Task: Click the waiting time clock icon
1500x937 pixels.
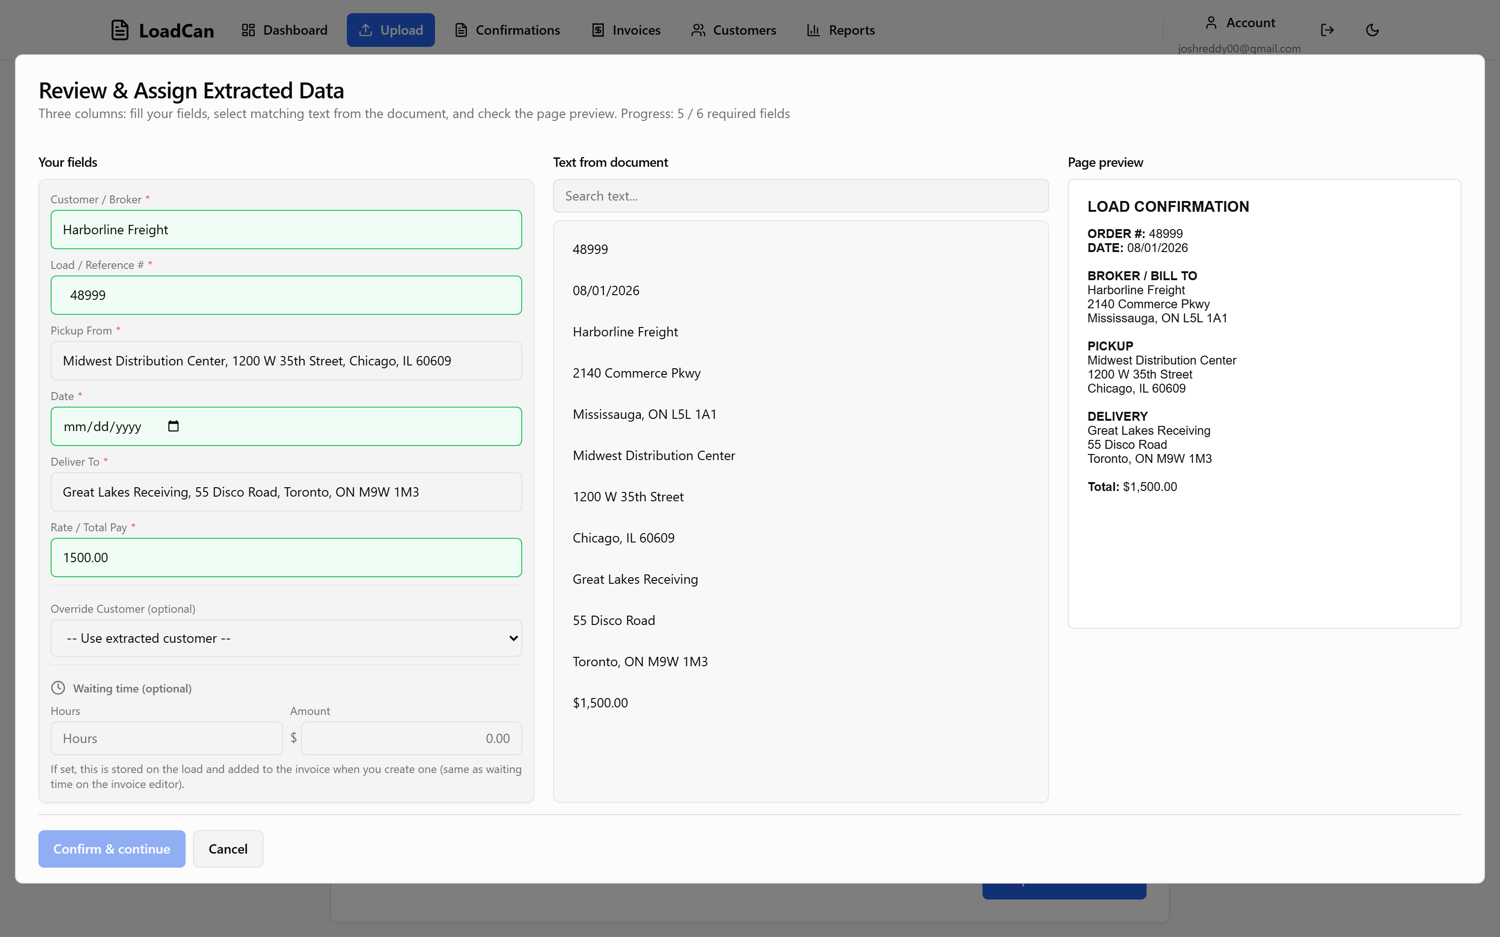Action: pyautogui.click(x=58, y=688)
